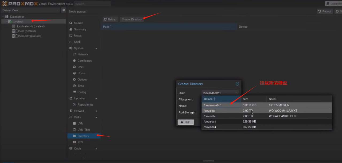Select LVM-Thin under Disks
The width and height of the screenshot is (342, 163).
coord(83,130)
